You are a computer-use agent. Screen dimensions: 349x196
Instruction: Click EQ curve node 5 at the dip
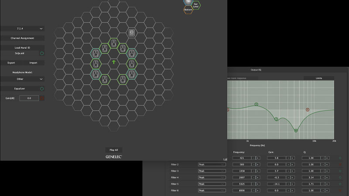click(x=296, y=131)
